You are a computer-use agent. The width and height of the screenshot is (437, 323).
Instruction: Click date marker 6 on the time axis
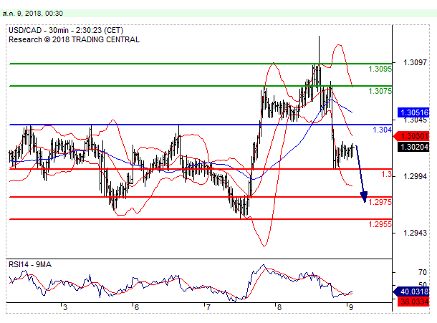(136, 307)
